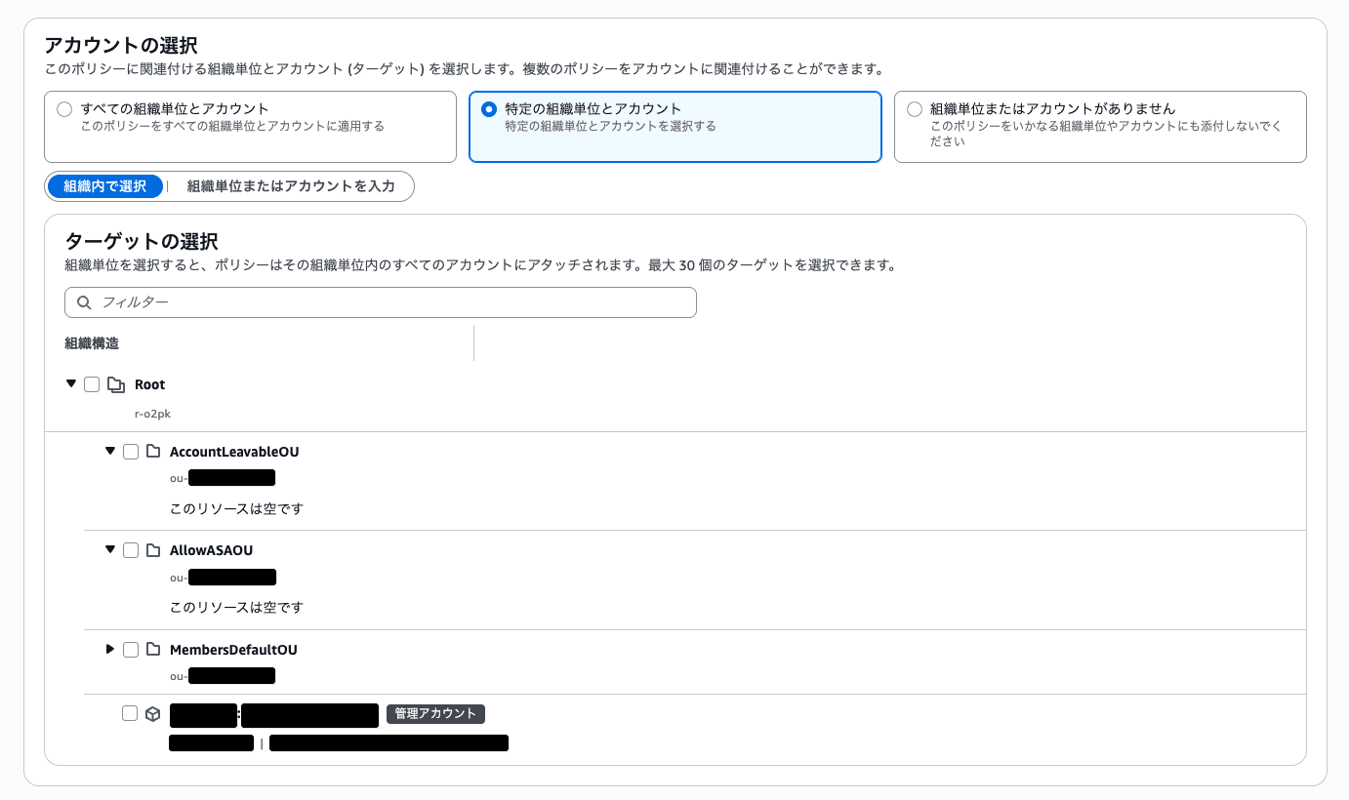Check the Root checkbox
Image resolution: width=1349 pixels, height=800 pixels.
92,384
